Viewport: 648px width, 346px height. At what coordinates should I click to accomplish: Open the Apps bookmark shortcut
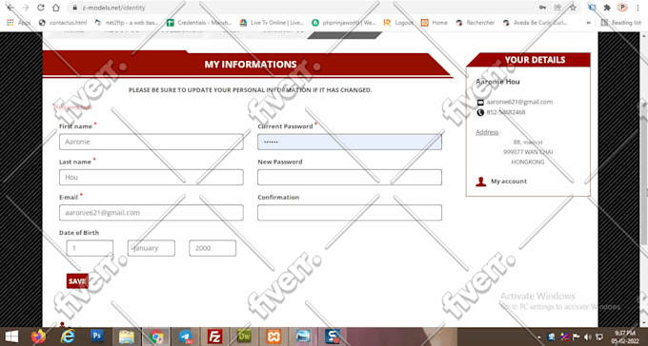(x=18, y=23)
